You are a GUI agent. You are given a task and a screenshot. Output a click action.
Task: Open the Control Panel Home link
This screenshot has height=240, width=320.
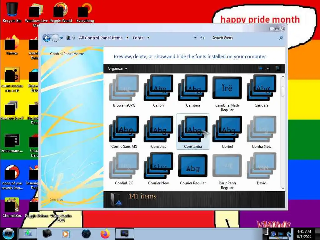pos(67,54)
